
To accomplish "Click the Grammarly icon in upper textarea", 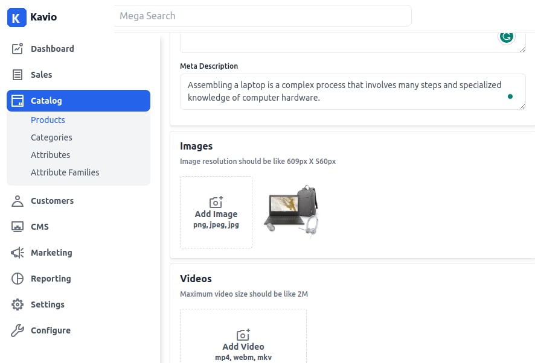I will pos(507,37).
